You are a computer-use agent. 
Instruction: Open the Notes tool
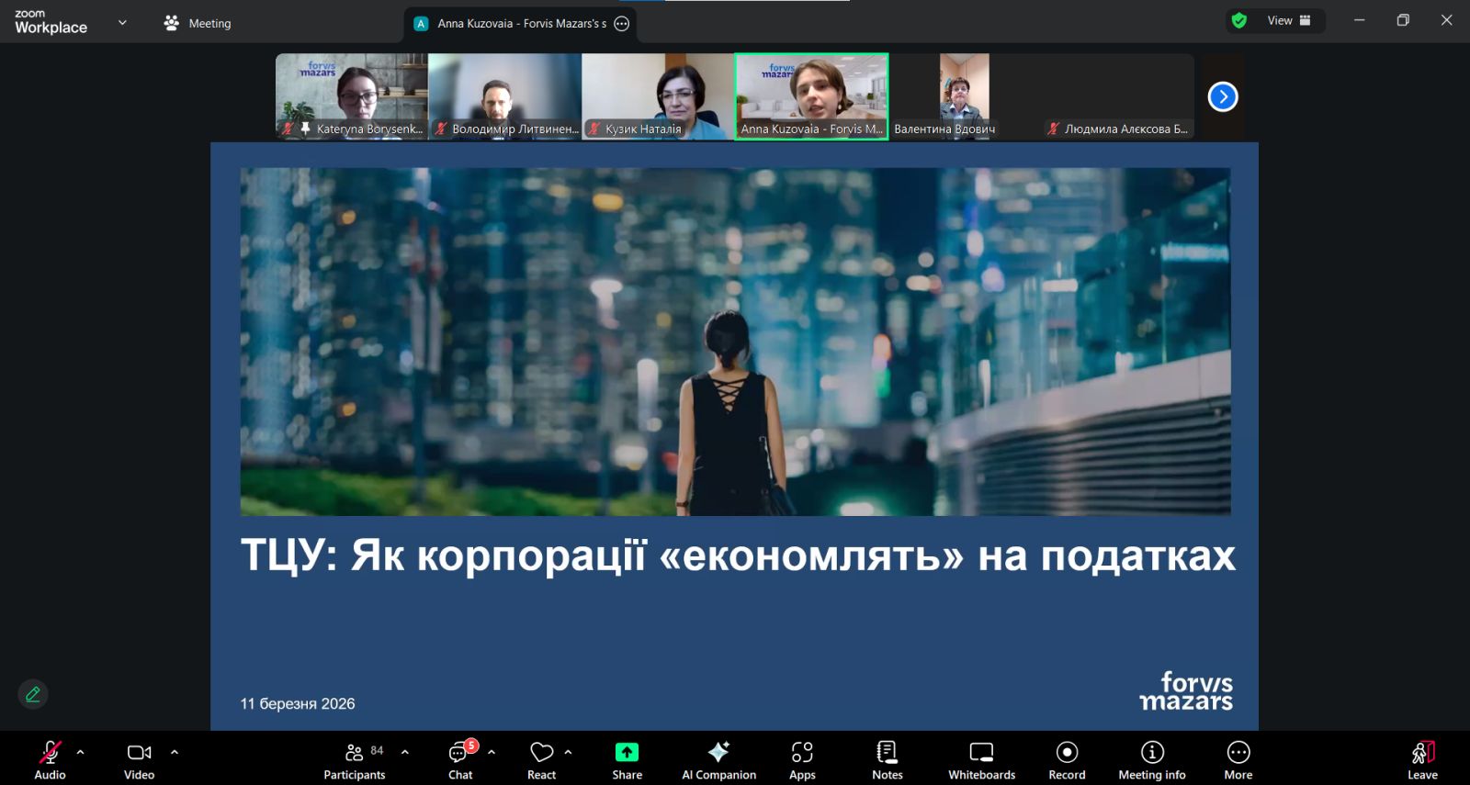click(887, 759)
